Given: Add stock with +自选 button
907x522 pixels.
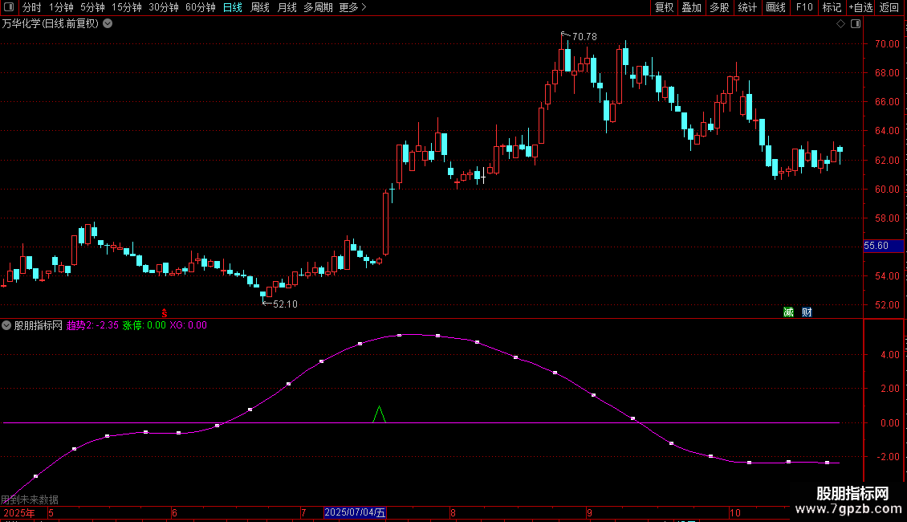Looking at the screenshot, I should tap(860, 7).
